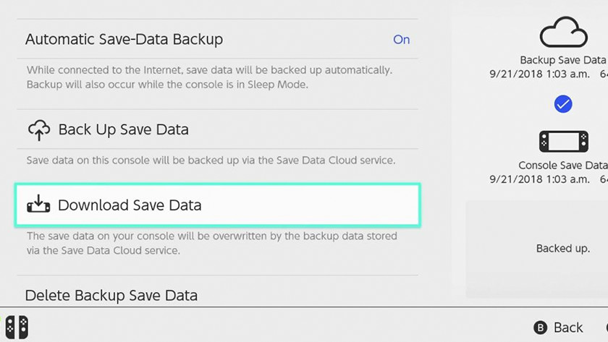Select the Automatic Save-Data Backup option
This screenshot has width=608, height=342.
[x=124, y=40]
